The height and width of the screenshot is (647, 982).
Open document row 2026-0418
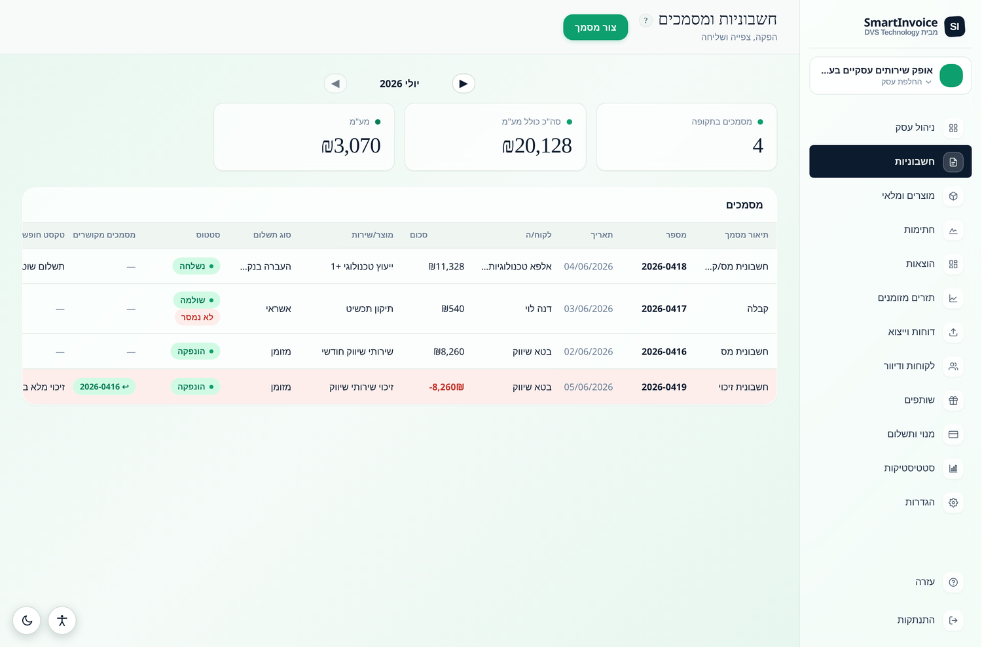coord(399,266)
